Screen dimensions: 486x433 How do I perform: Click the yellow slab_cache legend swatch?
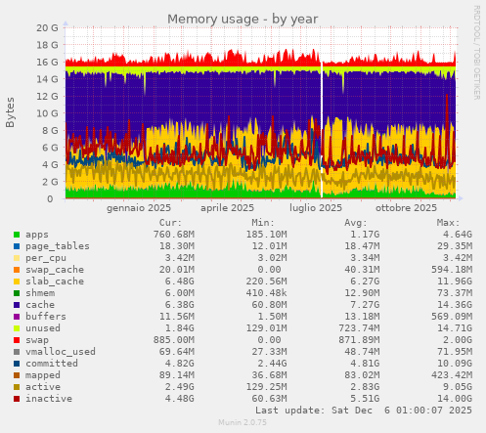pos(17,281)
